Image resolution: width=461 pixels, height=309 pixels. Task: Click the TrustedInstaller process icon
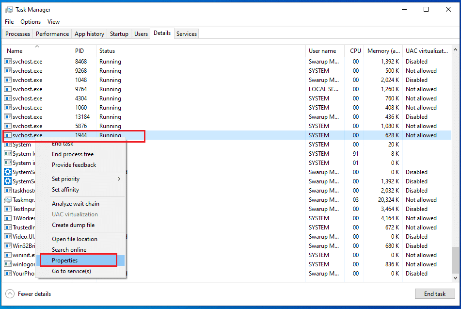click(8, 227)
